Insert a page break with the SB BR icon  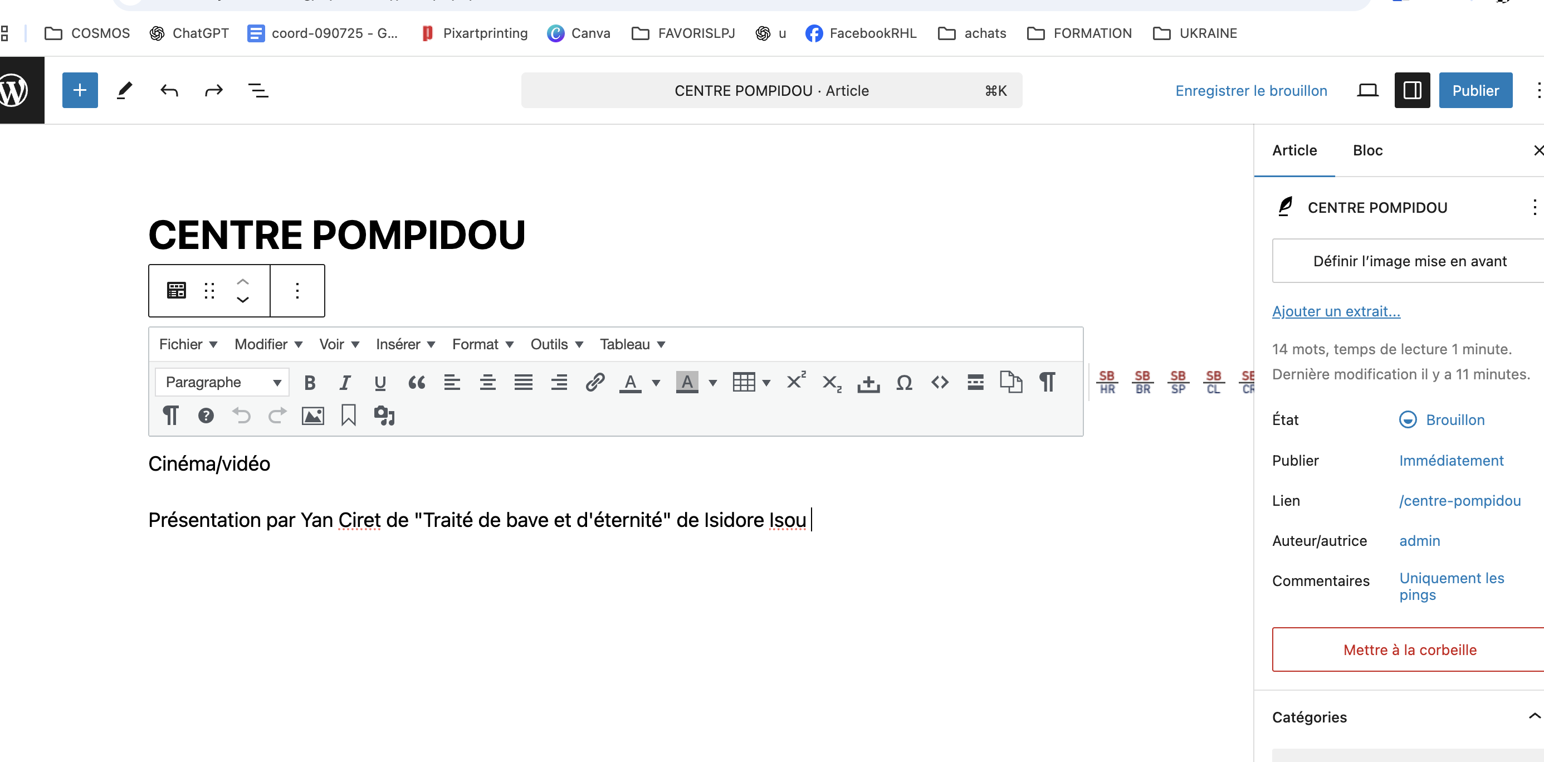point(1142,382)
